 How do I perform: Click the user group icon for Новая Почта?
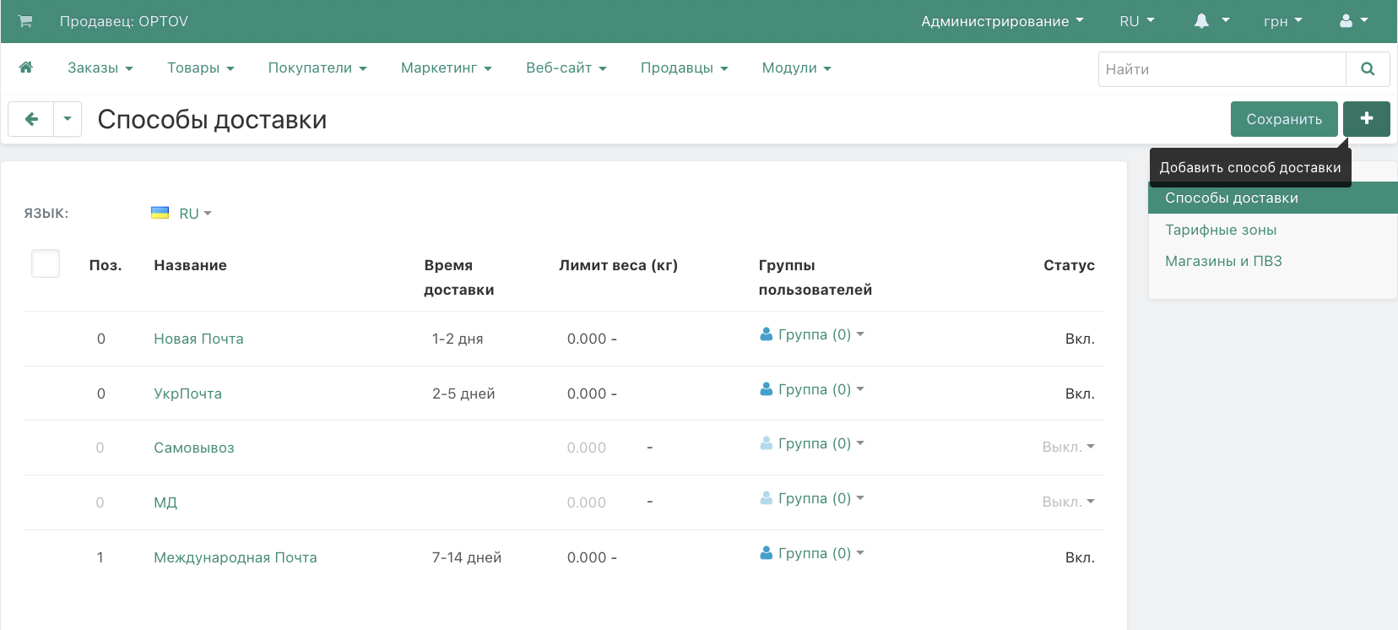(x=767, y=334)
